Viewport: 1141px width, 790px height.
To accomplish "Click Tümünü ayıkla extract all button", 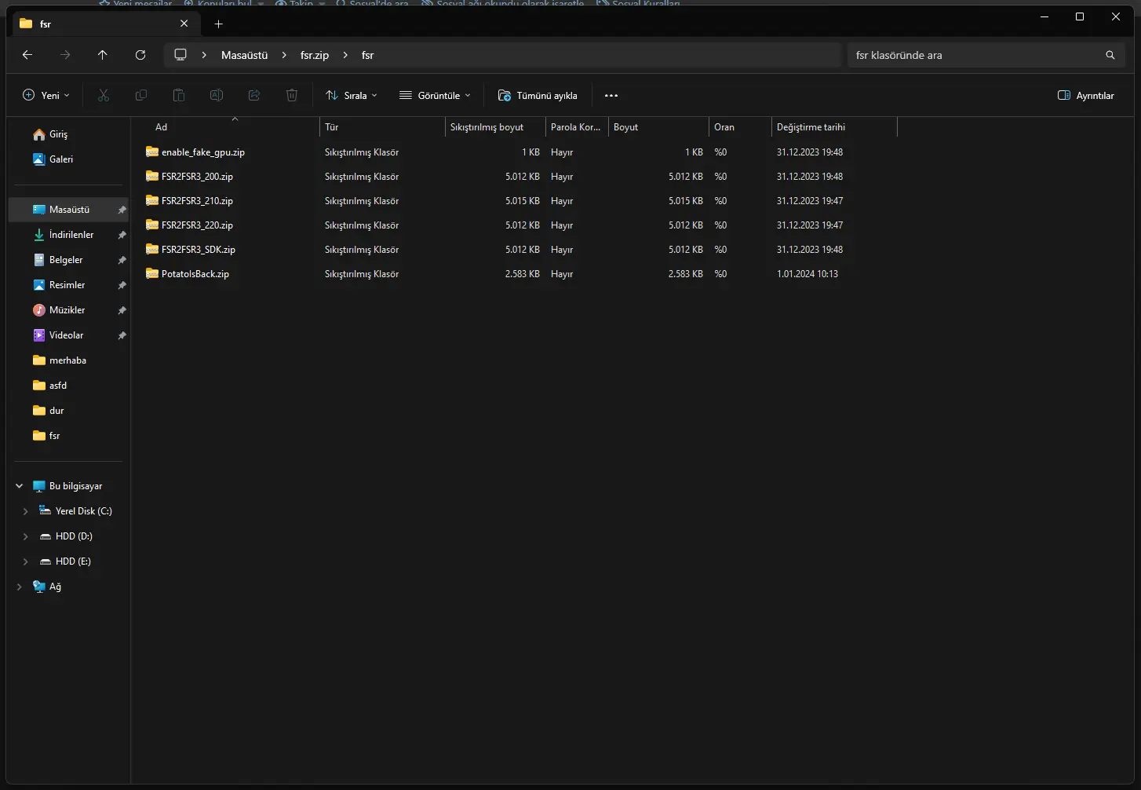I will click(x=538, y=95).
